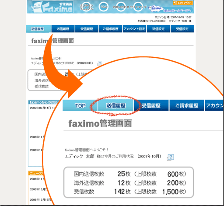
Task: Select ご請求履歴 tab in magnified view
Action: (187, 105)
